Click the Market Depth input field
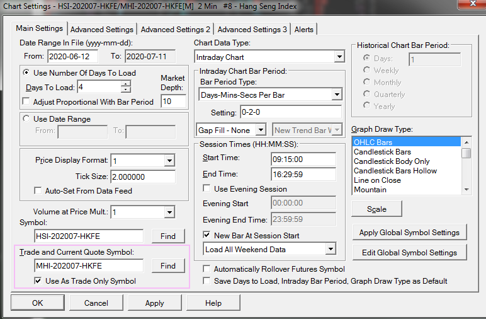Screen dimensions: 486x319 coord(174,101)
